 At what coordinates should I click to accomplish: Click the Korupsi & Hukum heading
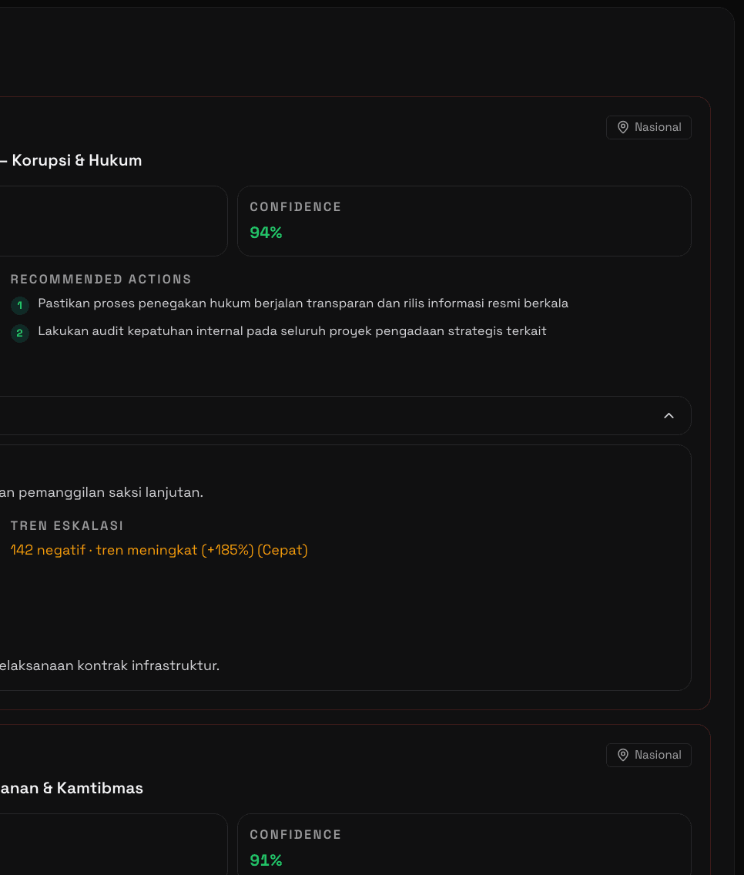[71, 160]
